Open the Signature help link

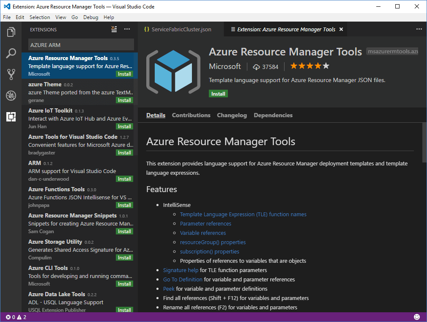181,270
